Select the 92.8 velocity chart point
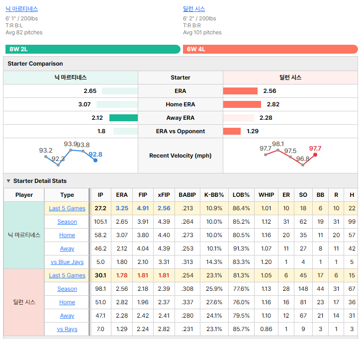Image resolution: width=361 pixels, height=339 pixels. 95,160
